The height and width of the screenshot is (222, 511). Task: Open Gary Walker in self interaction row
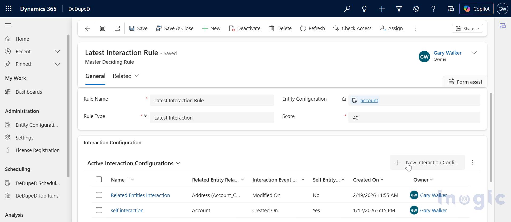pos(433,210)
